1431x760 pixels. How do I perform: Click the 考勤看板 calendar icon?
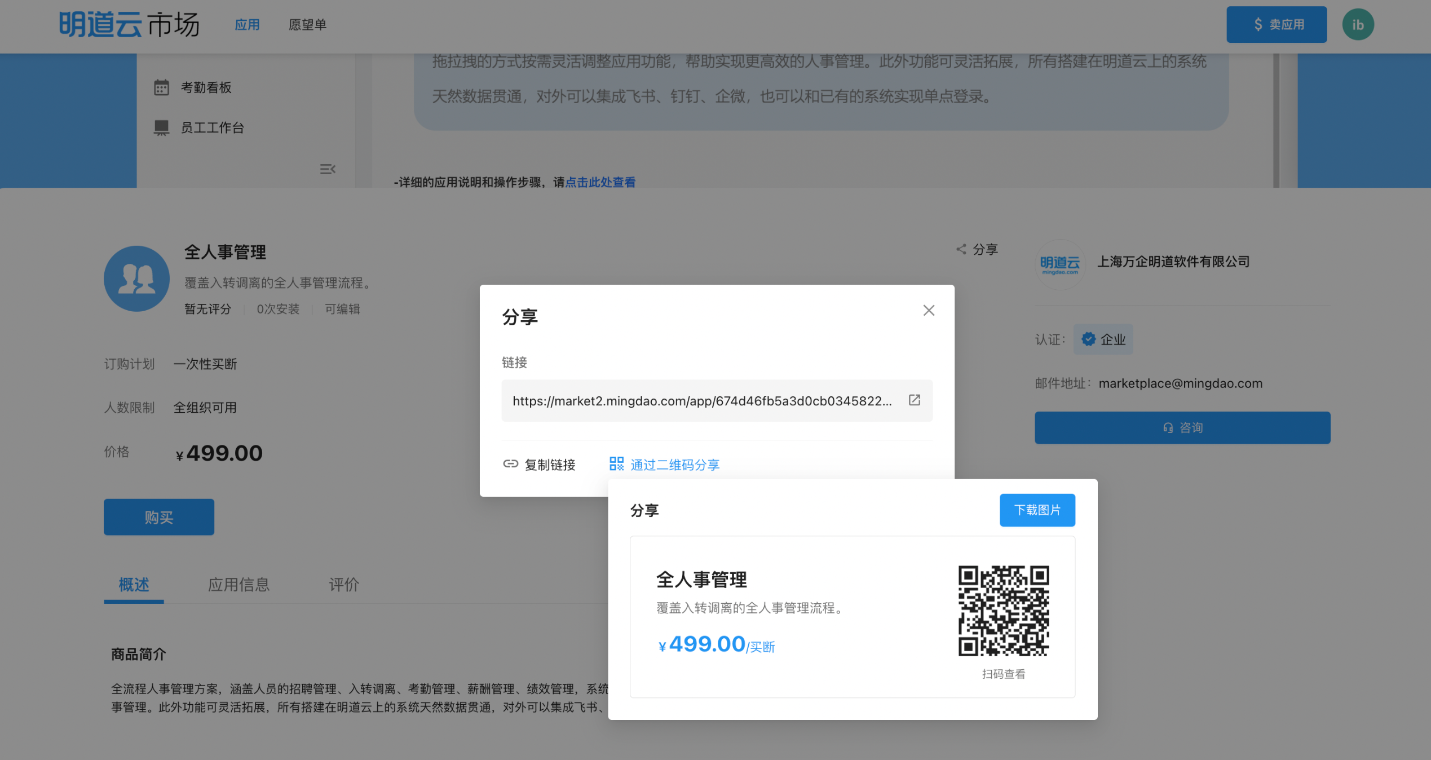(161, 87)
